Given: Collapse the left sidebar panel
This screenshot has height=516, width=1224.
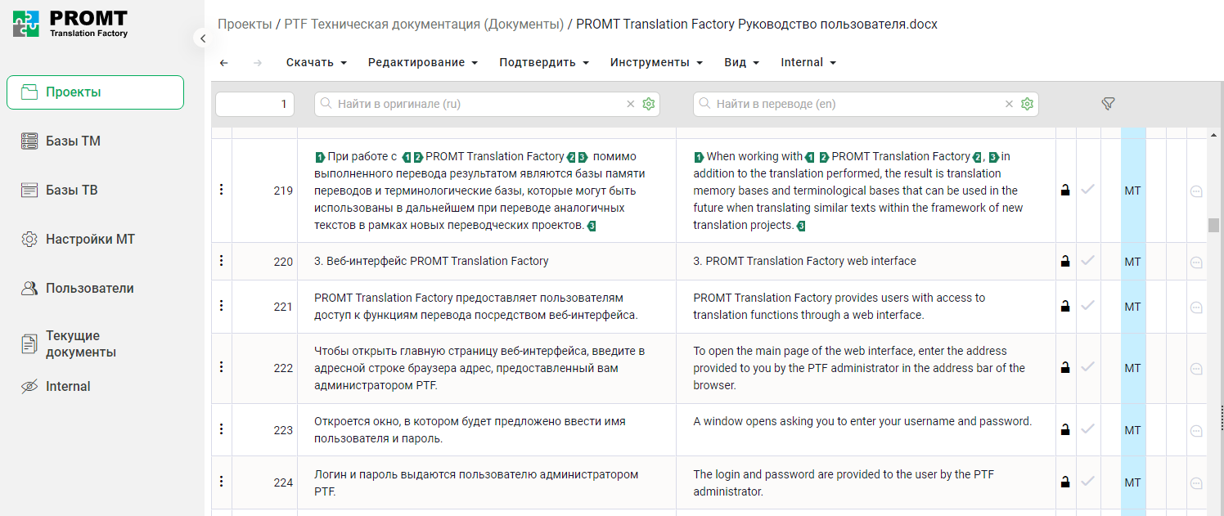Looking at the screenshot, I should coord(201,38).
